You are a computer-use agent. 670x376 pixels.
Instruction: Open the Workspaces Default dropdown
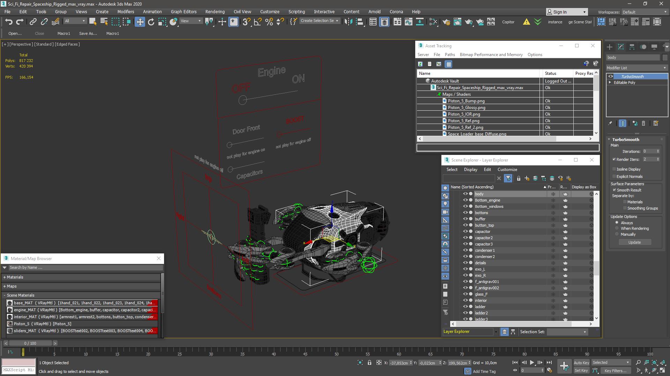645,12
